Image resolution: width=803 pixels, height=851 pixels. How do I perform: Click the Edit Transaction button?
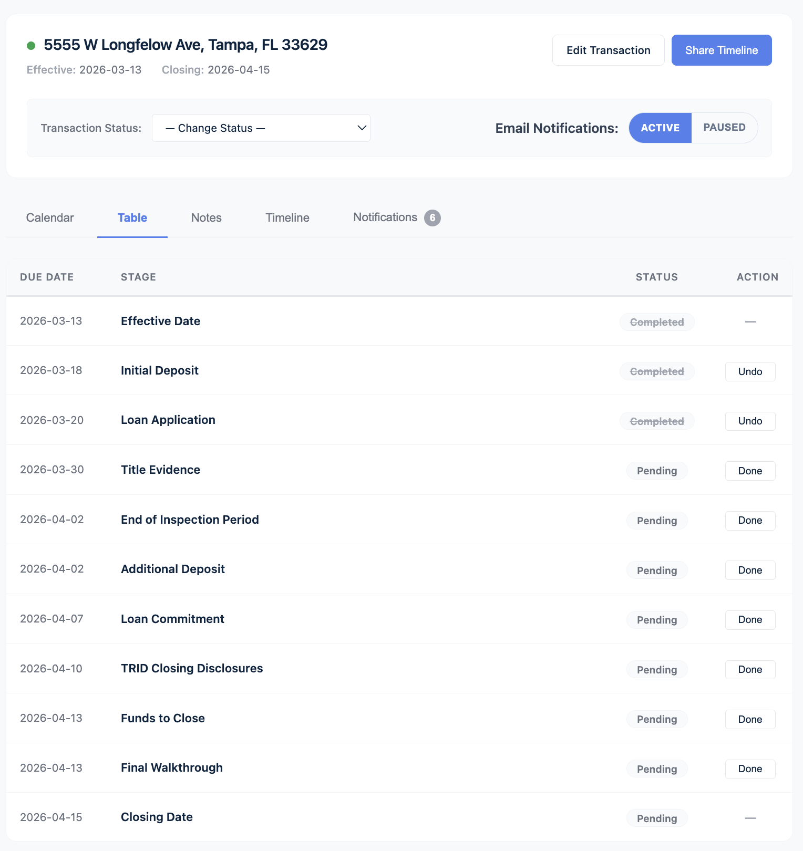point(608,50)
